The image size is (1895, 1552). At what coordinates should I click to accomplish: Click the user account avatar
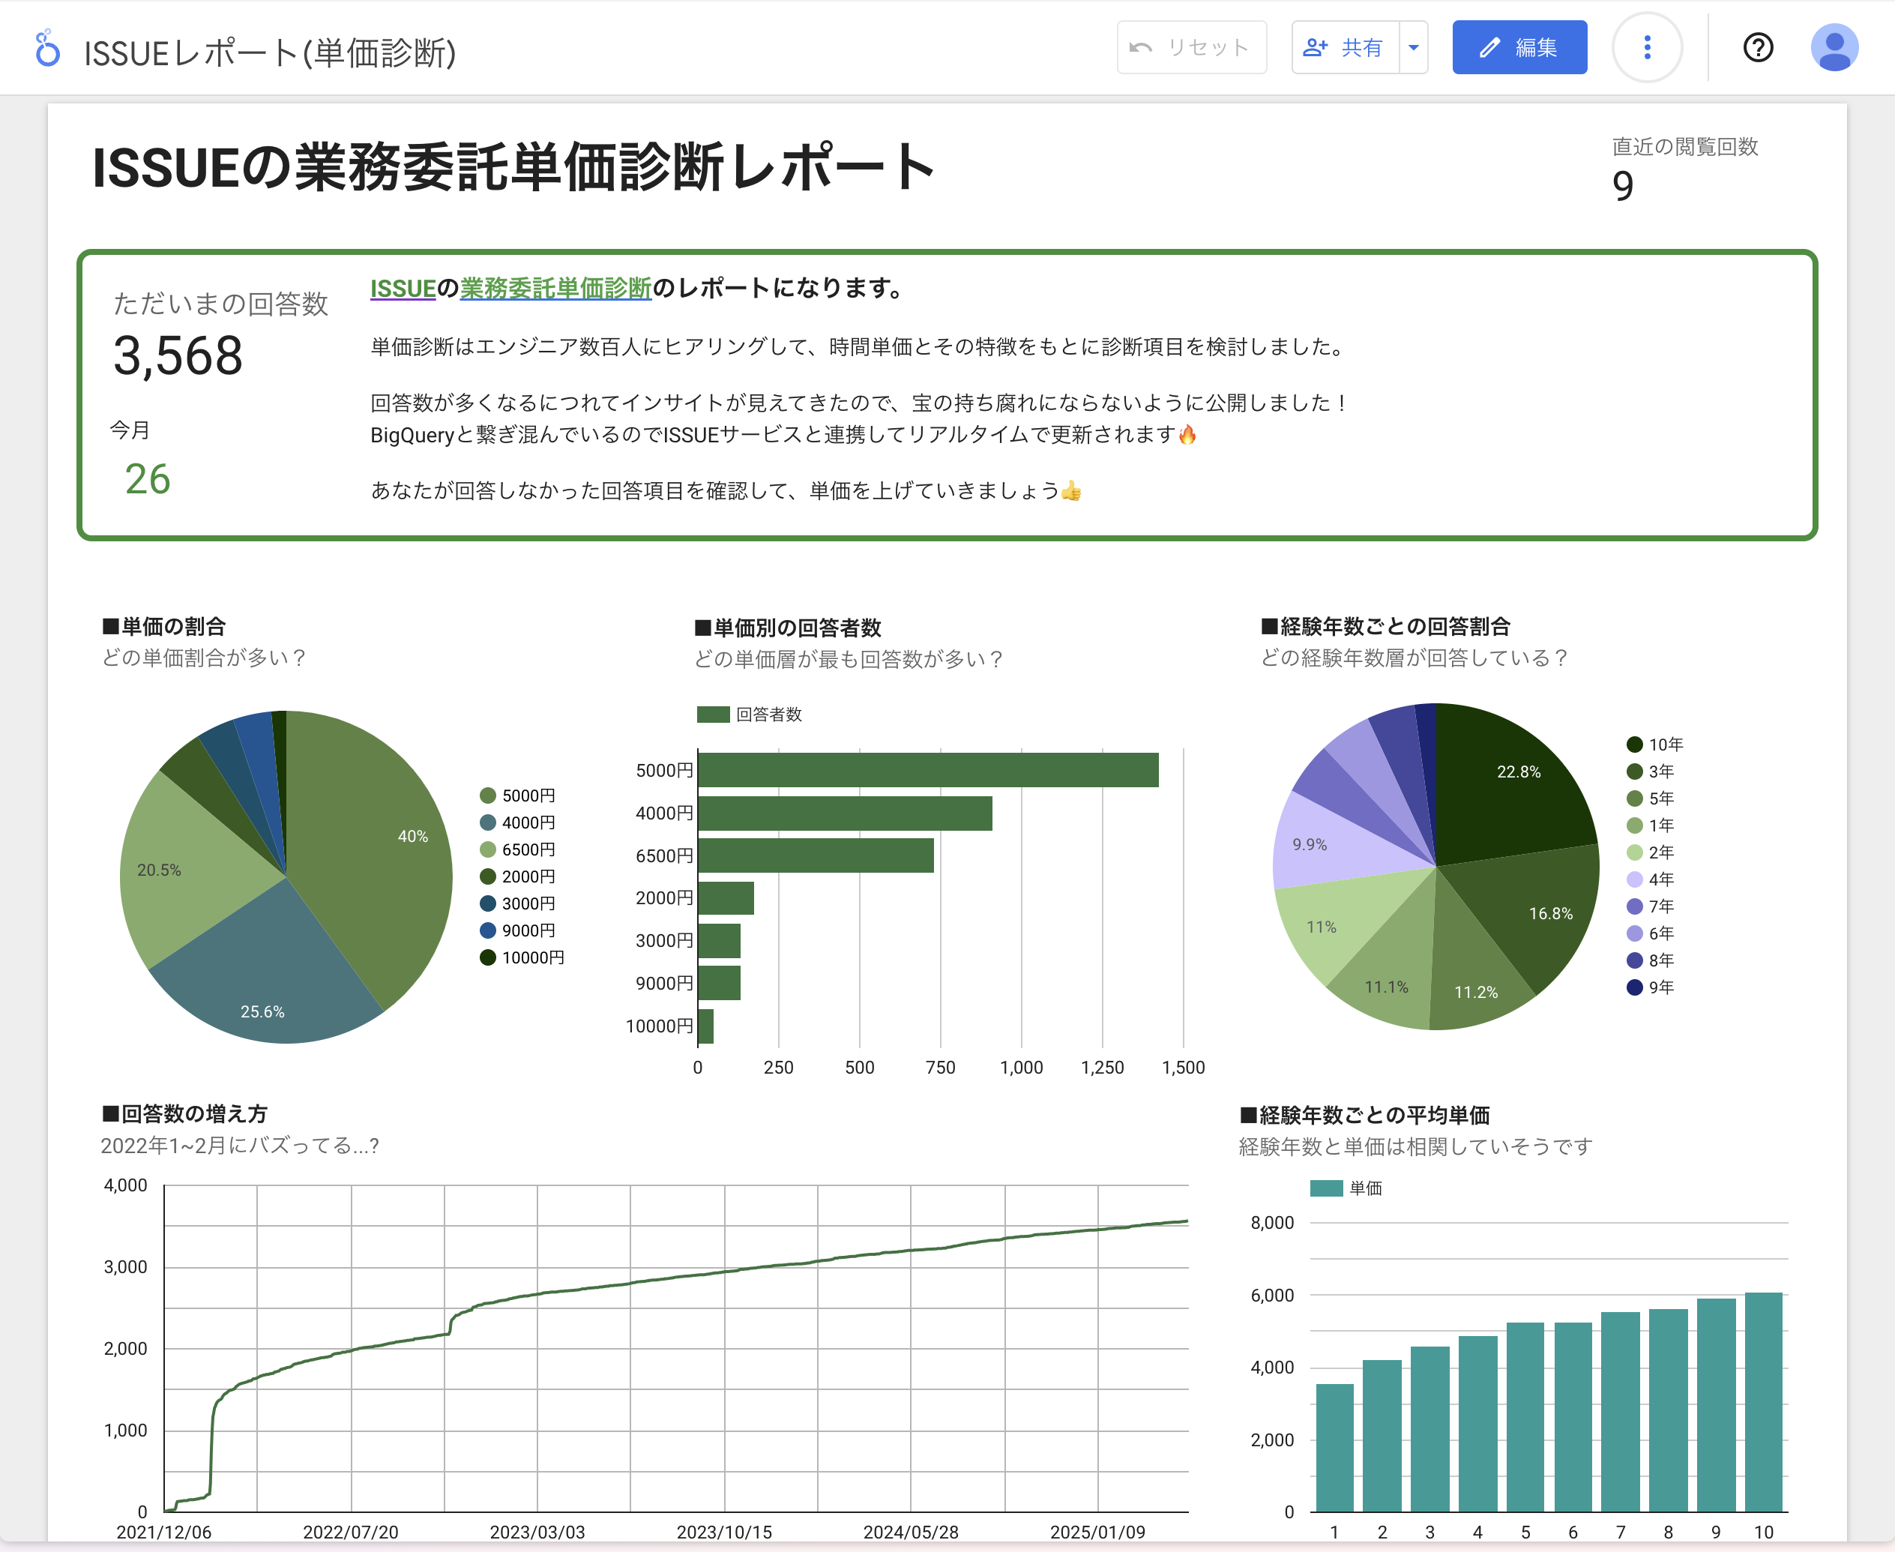point(1834,47)
